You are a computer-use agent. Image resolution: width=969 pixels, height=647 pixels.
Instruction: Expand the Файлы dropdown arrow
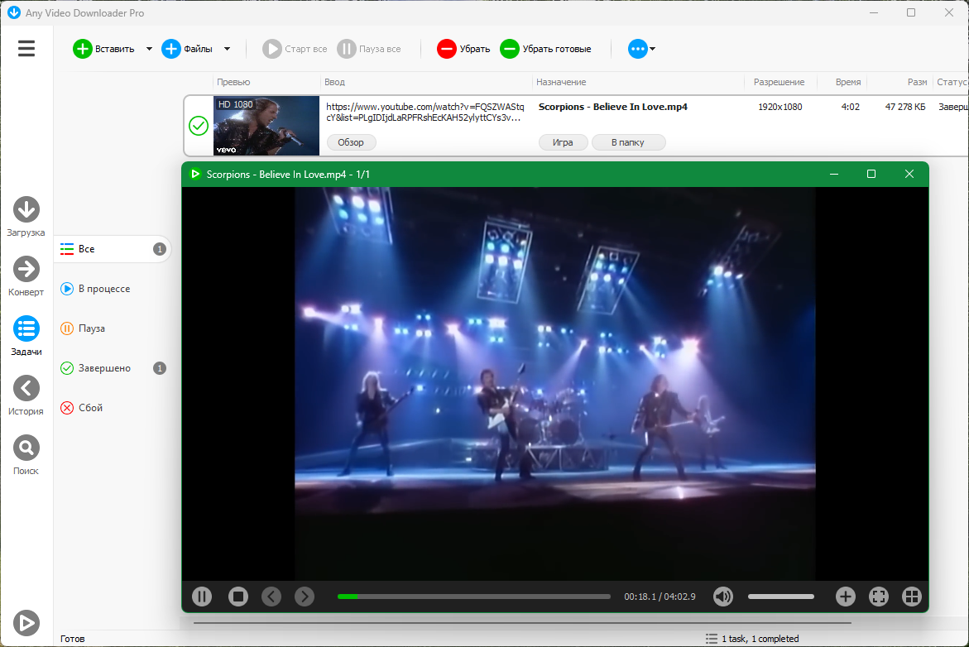[x=227, y=49]
